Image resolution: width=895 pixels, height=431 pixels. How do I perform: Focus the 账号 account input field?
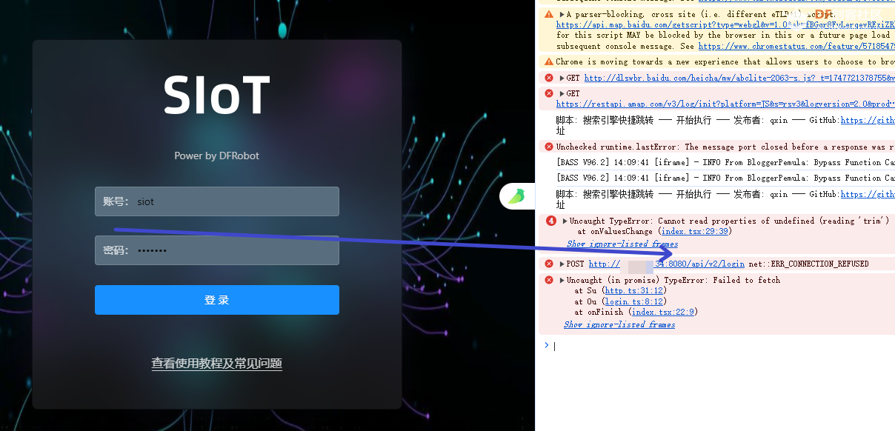tap(233, 201)
